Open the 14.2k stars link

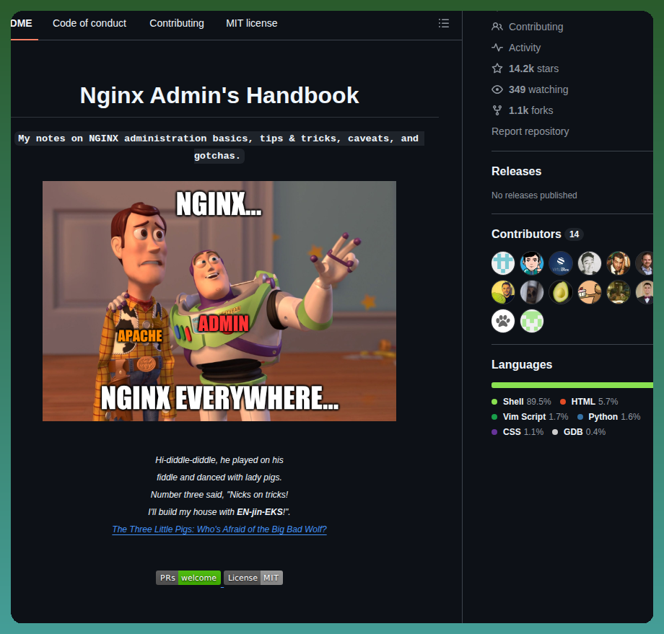[x=533, y=69]
